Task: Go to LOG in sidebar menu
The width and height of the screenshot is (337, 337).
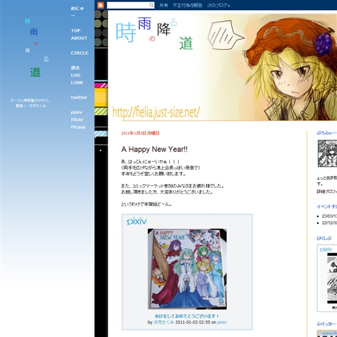Action: tap(75, 75)
